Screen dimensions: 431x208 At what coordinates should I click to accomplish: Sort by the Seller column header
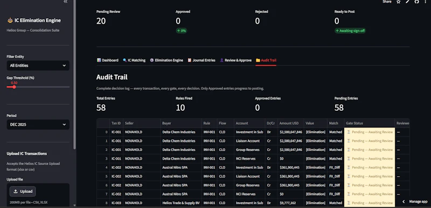tap(142, 123)
